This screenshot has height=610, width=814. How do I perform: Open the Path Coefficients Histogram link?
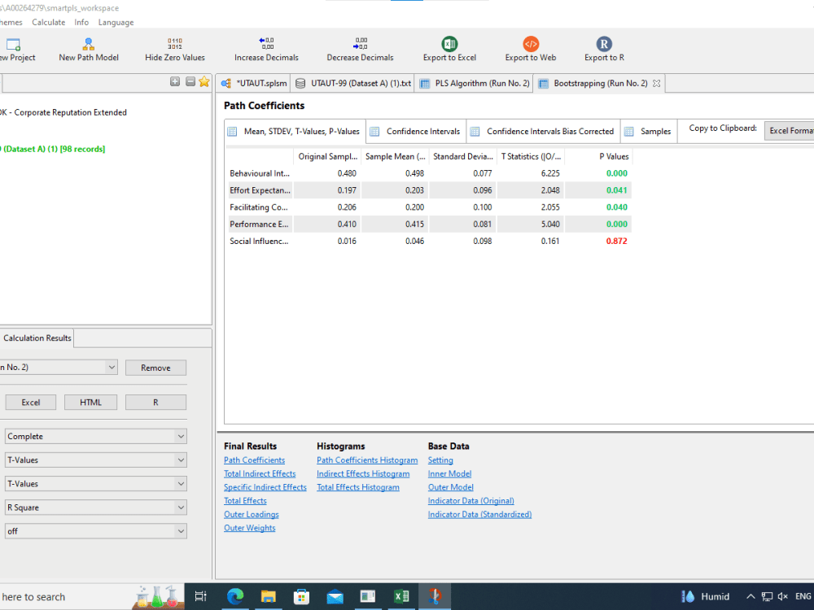[367, 460]
